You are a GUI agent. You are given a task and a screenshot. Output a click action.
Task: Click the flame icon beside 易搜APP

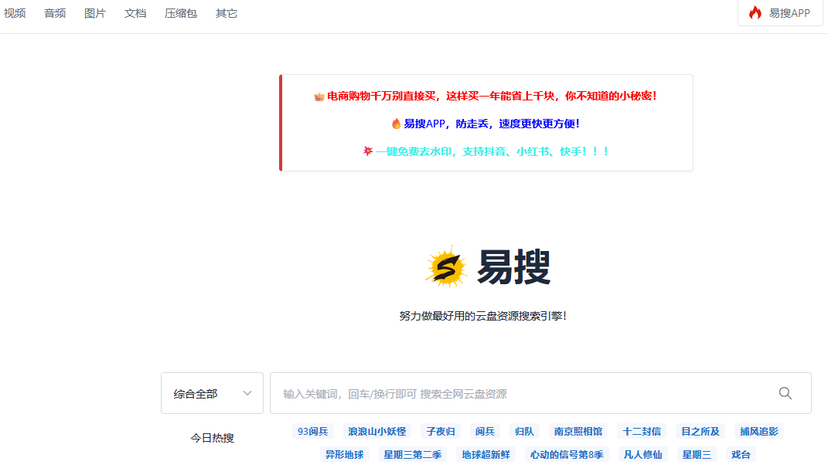[x=755, y=13]
